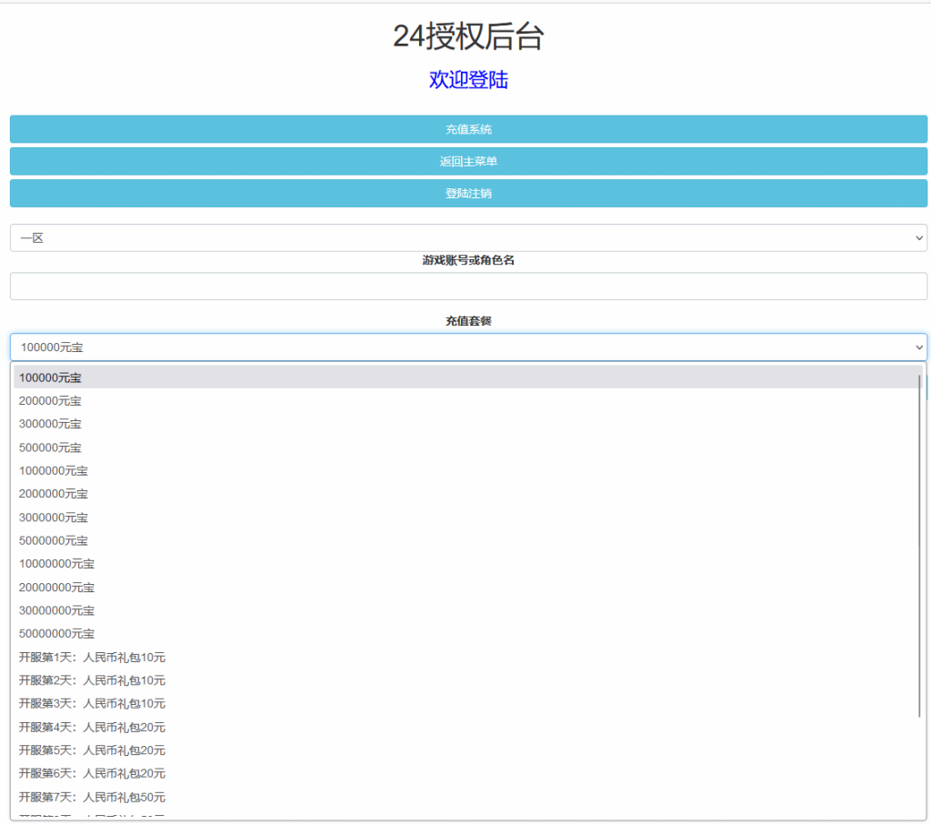
Task: Click the 欢迎登陆 blue welcome text
Action: tap(468, 80)
